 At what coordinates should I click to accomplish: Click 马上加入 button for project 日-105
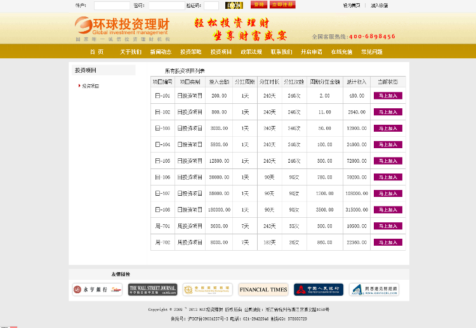click(x=388, y=161)
